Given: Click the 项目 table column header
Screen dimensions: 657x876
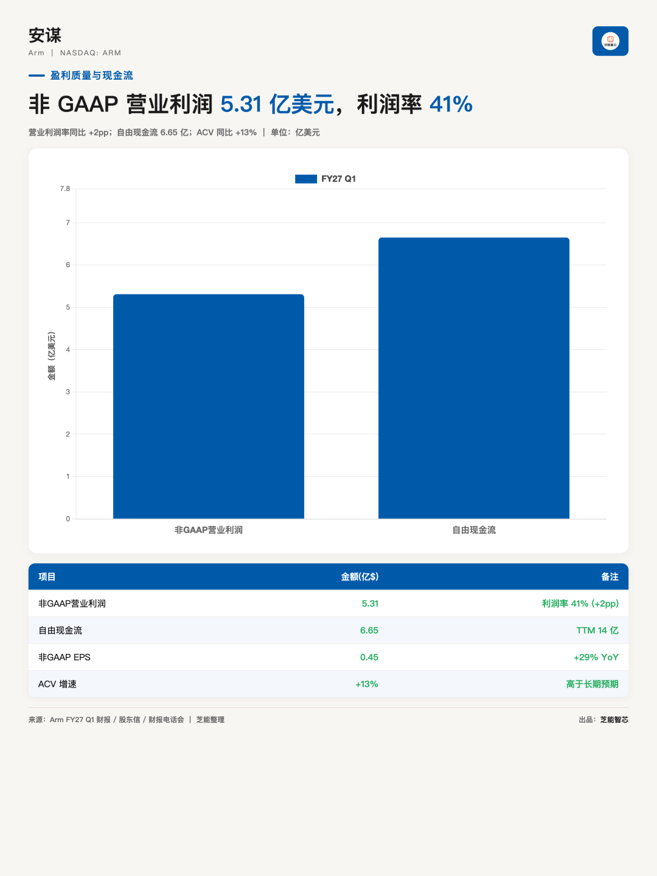Looking at the screenshot, I should 47,577.
